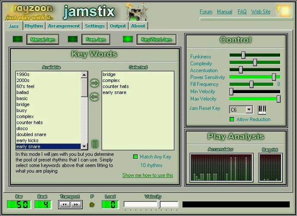
Task: Click the Available list scroll down arrow
Action: pos(84,146)
